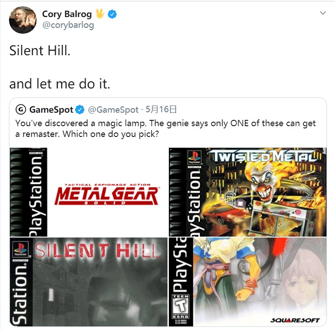This screenshot has width=335, height=330.
Task: Click the 'Silent Hill.' tweet text
Action: pyautogui.click(x=40, y=51)
